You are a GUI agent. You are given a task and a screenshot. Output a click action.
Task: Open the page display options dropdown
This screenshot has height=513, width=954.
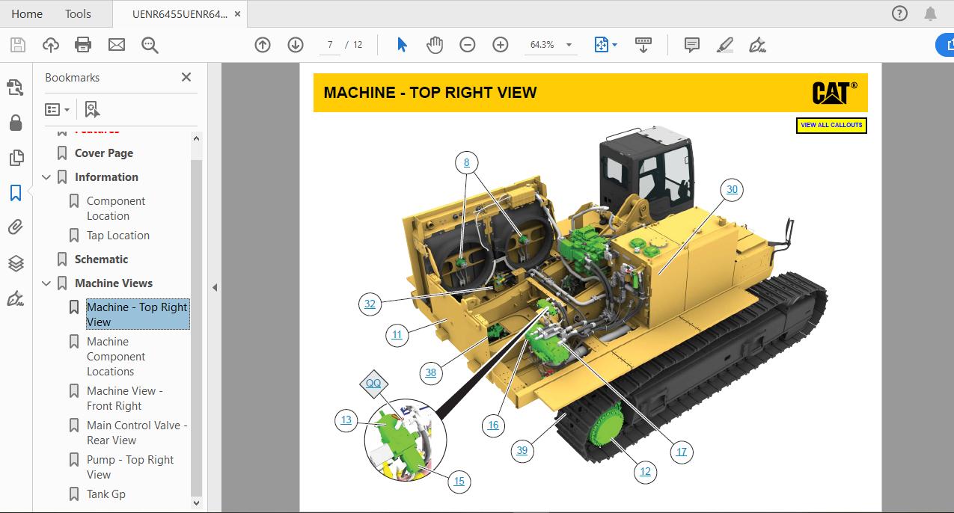[605, 45]
